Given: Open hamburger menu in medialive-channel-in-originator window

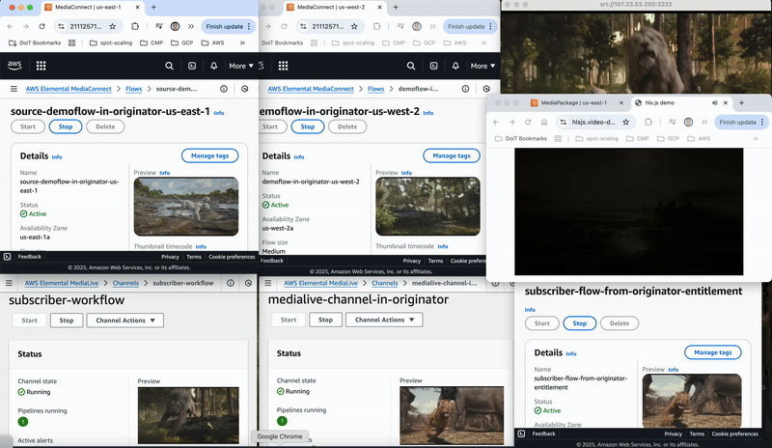Looking at the screenshot, I should coord(268,283).
